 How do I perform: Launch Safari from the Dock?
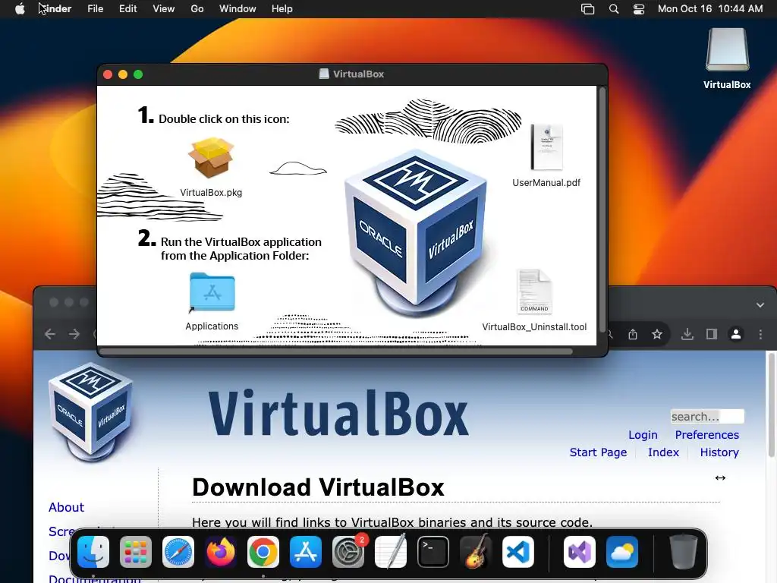click(178, 552)
